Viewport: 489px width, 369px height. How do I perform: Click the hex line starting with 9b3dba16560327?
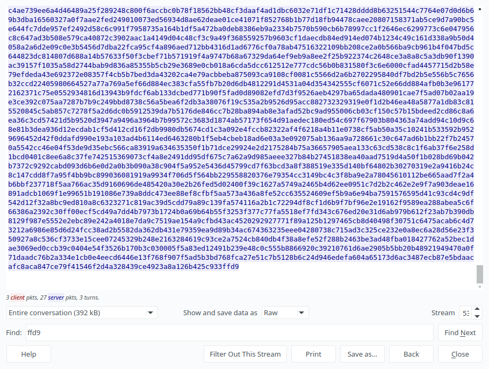click(x=241, y=20)
